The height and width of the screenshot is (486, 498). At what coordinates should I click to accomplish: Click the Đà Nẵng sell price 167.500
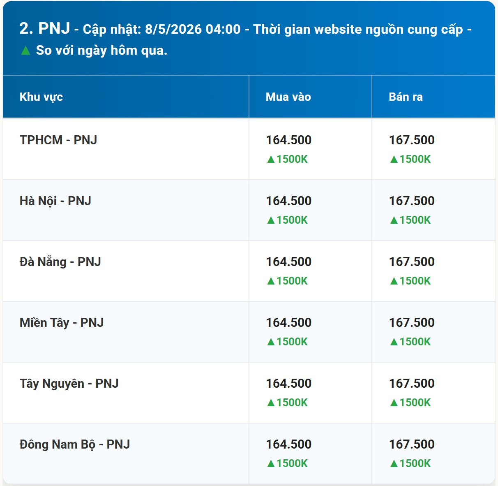tap(412, 262)
